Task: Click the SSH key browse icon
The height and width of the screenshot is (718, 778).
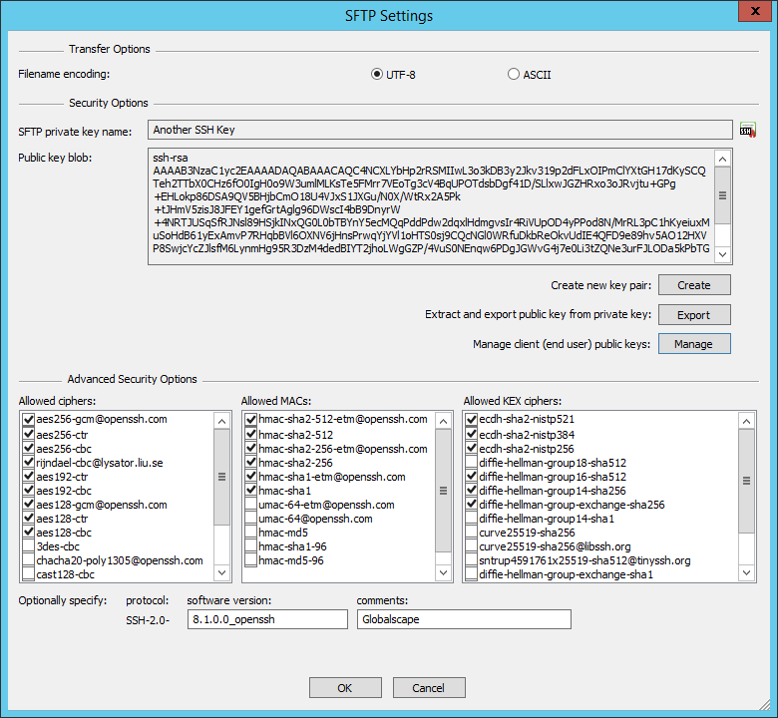Action: (748, 130)
